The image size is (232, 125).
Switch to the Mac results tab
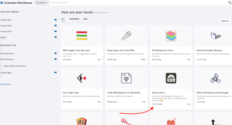[86, 19]
